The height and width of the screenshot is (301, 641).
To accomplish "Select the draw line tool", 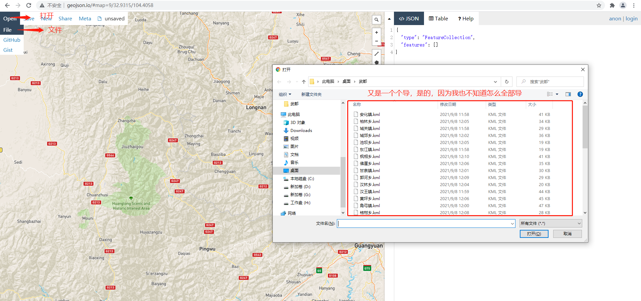I will coord(377,53).
